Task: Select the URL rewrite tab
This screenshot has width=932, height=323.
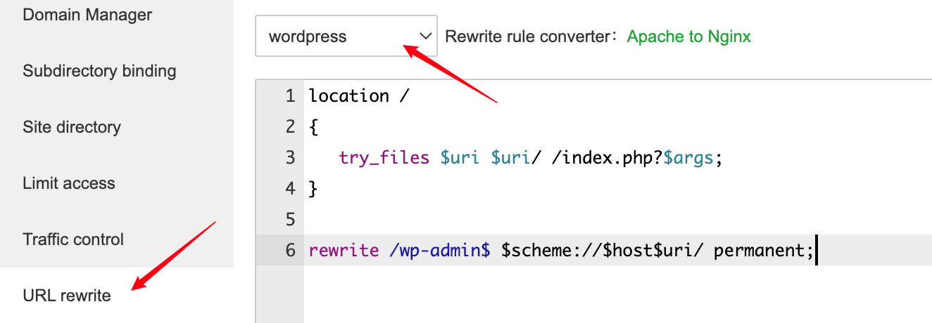Action: click(x=67, y=296)
